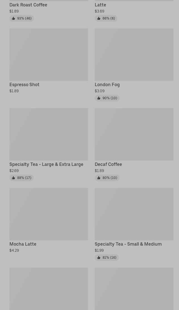Screen dimensions: 179x310
Task: Click thumbs-up icon on London Fog rating
Action: point(99,98)
